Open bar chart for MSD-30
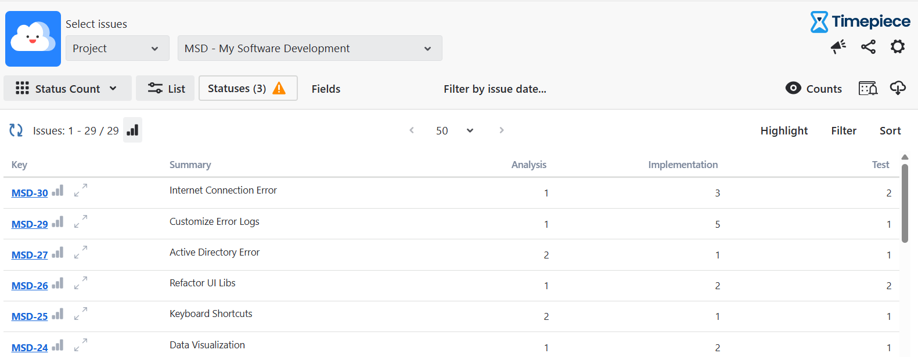 click(x=57, y=191)
